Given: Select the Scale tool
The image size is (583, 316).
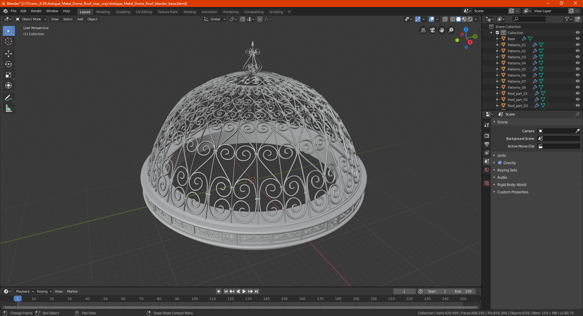Looking at the screenshot, I should pos(9,75).
